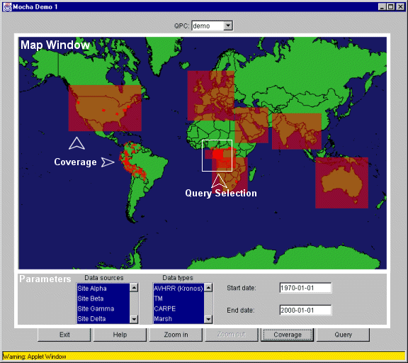Click the End date field
Viewport: 408px width, 363px height.
click(305, 310)
